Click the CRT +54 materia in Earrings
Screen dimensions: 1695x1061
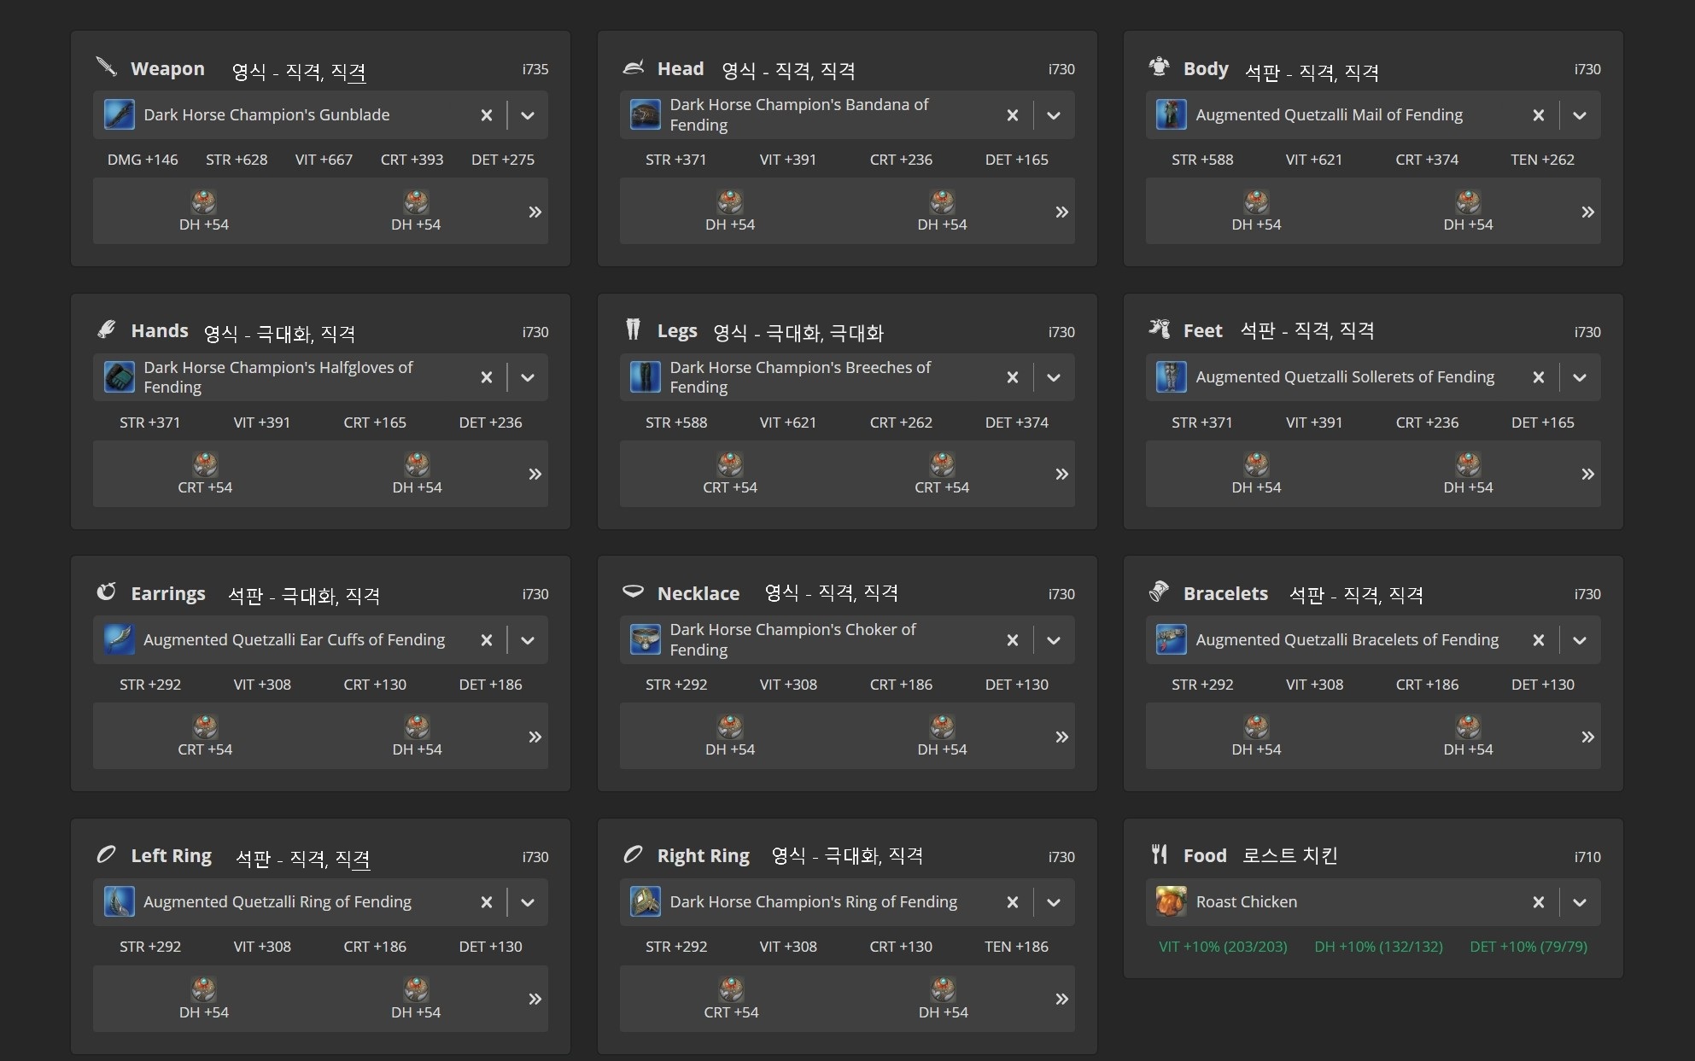coord(205,728)
